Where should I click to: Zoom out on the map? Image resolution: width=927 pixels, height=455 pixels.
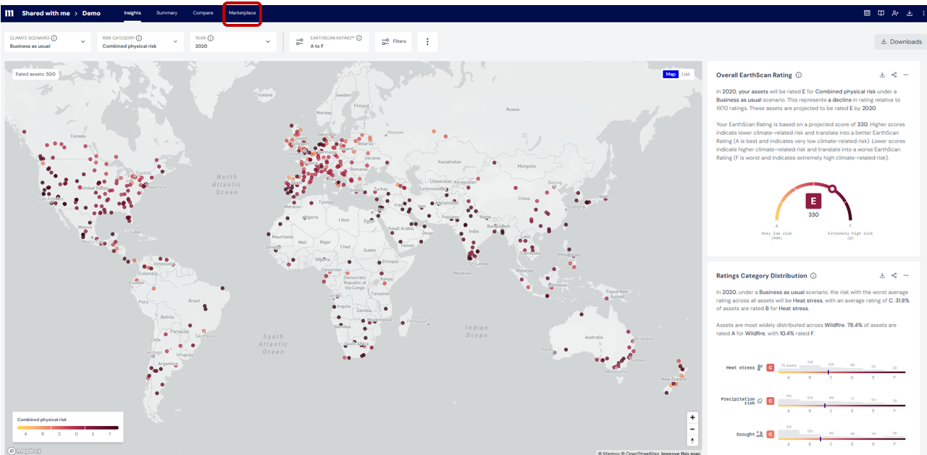(692, 429)
